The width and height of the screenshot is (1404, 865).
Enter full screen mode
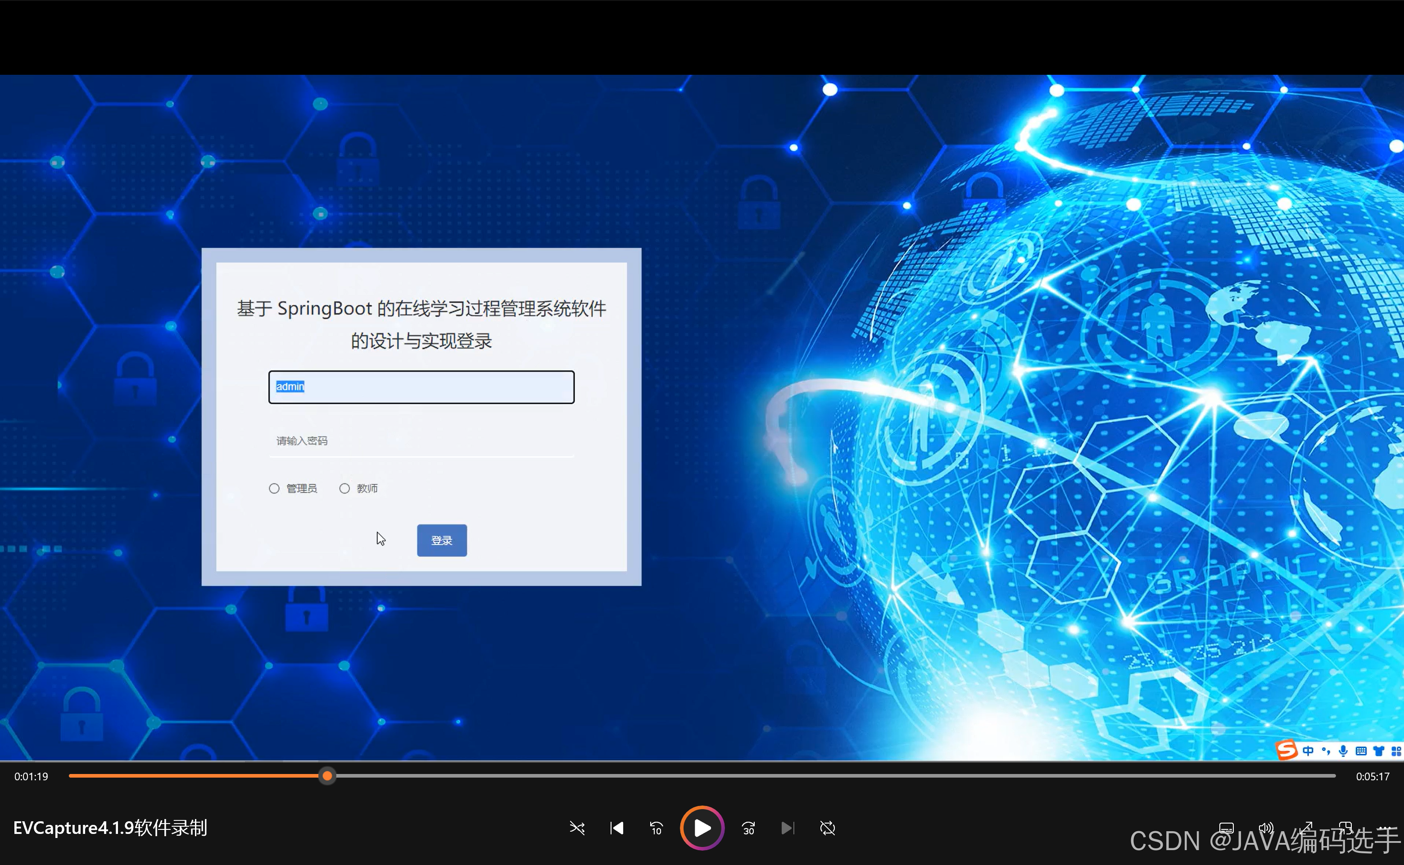pyautogui.click(x=1306, y=828)
